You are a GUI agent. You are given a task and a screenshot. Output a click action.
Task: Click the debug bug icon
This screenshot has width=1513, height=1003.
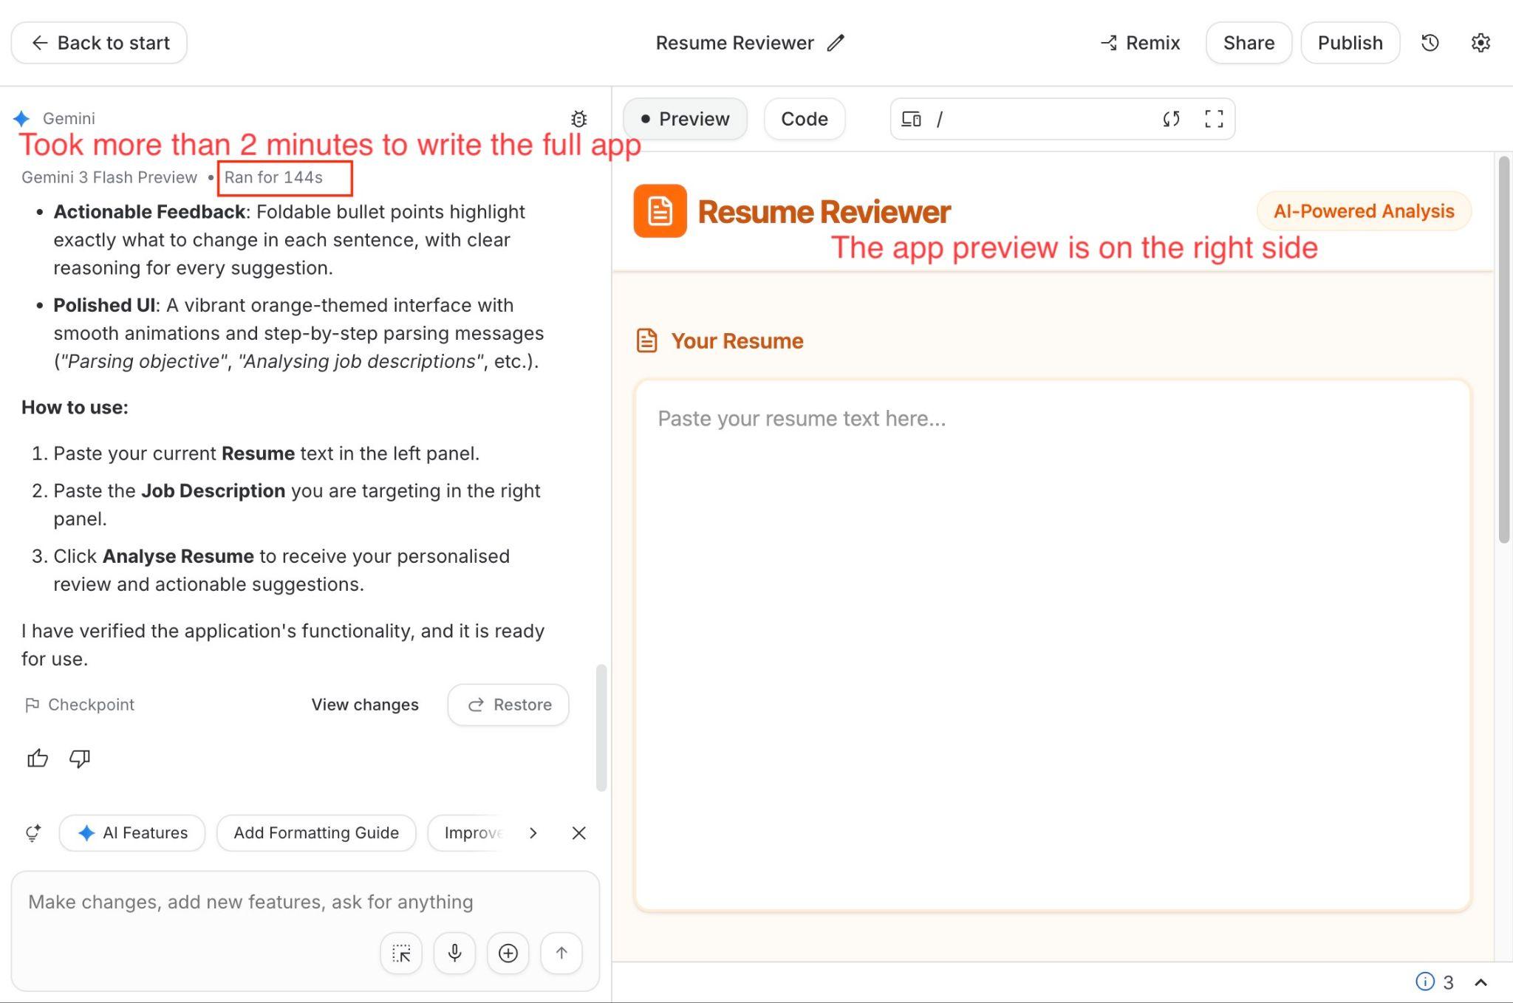click(x=578, y=119)
